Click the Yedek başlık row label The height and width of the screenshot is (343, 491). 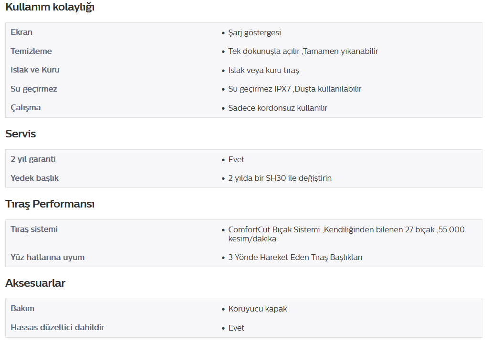35,178
